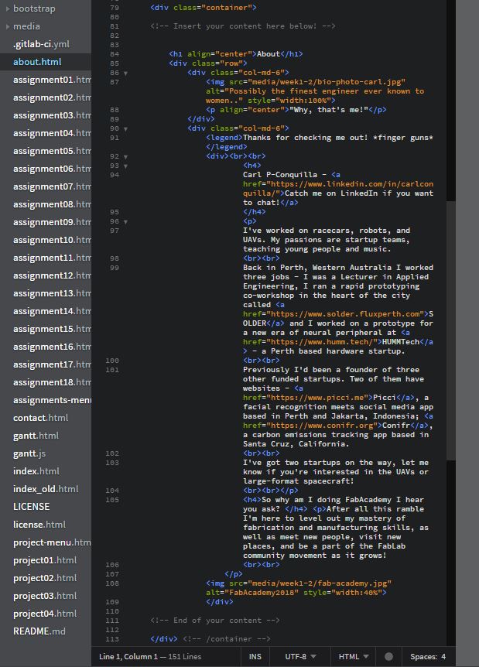The image size is (479, 667).
Task: Open assignment07.html file
Action: (x=52, y=186)
